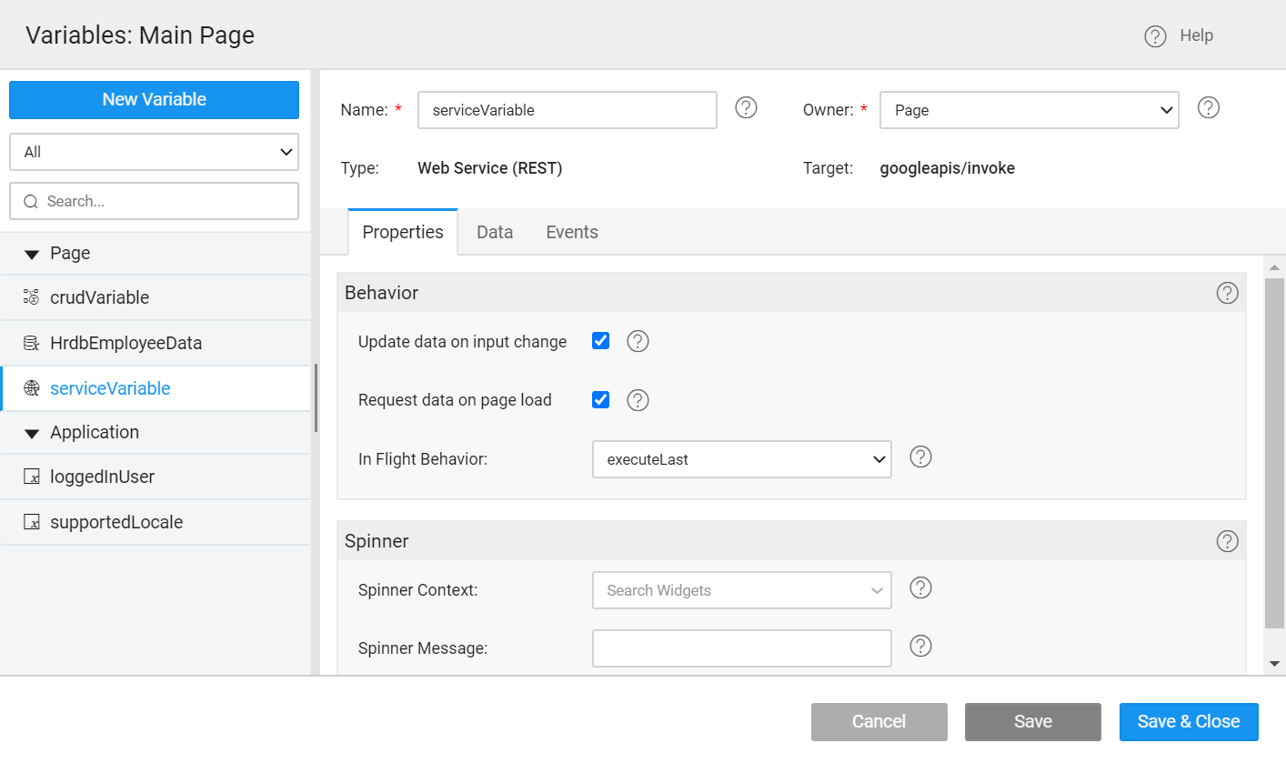Click the Save & Close button

click(x=1188, y=721)
